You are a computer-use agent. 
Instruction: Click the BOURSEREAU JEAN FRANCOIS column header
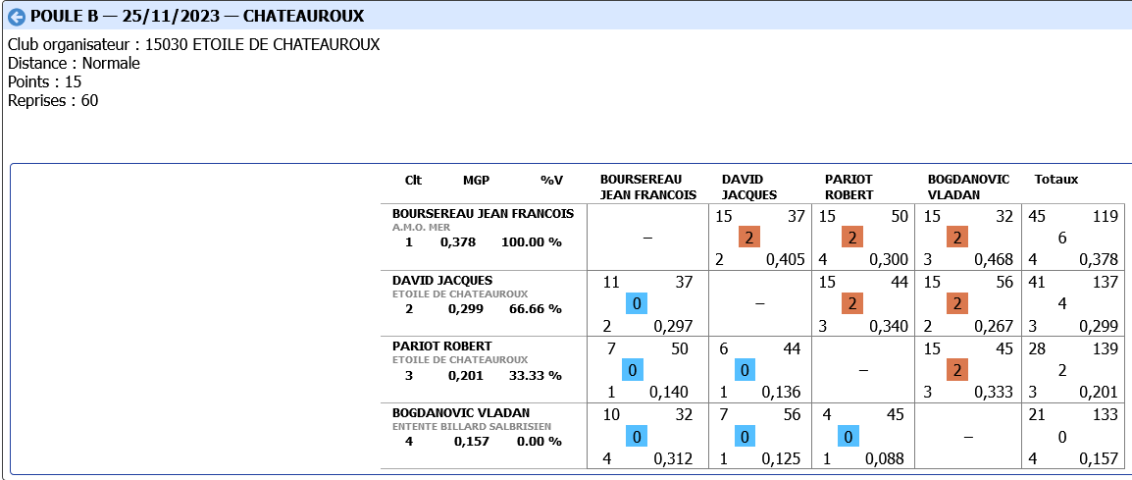click(x=648, y=187)
